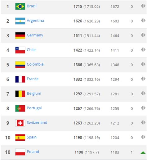Click the Poland flag icon
This screenshot has width=147, height=160.
[20, 152]
